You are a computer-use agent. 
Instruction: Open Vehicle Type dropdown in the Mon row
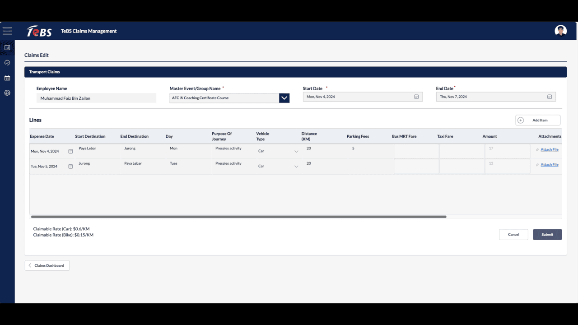[296, 152]
